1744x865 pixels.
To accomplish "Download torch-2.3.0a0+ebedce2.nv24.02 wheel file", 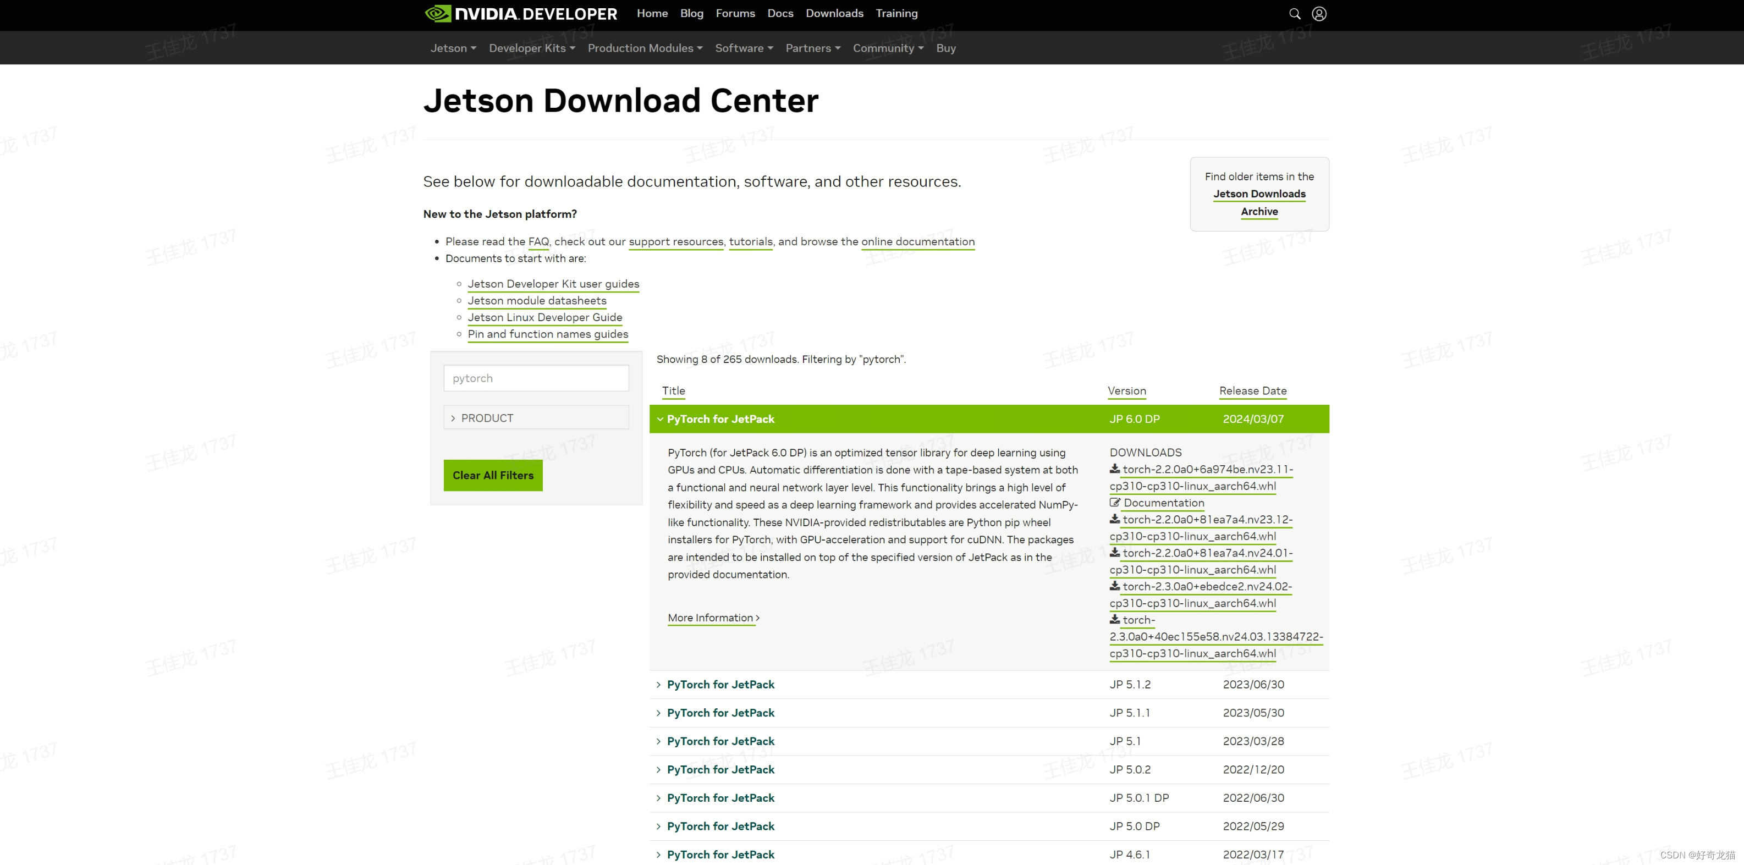I will 1201,594.
